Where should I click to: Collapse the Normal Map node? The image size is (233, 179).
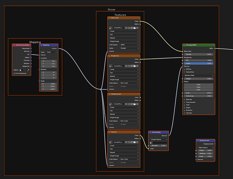point(150,132)
